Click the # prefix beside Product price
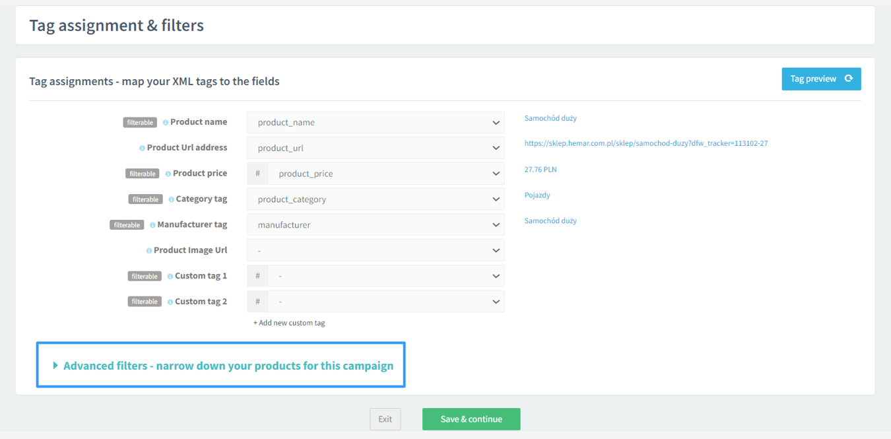891x439 pixels. pyautogui.click(x=257, y=173)
